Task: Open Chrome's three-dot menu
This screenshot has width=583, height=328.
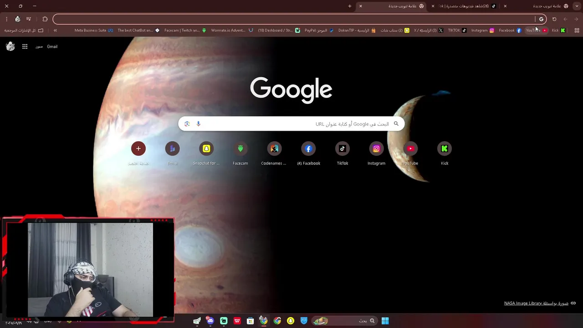Action: [x=6, y=19]
